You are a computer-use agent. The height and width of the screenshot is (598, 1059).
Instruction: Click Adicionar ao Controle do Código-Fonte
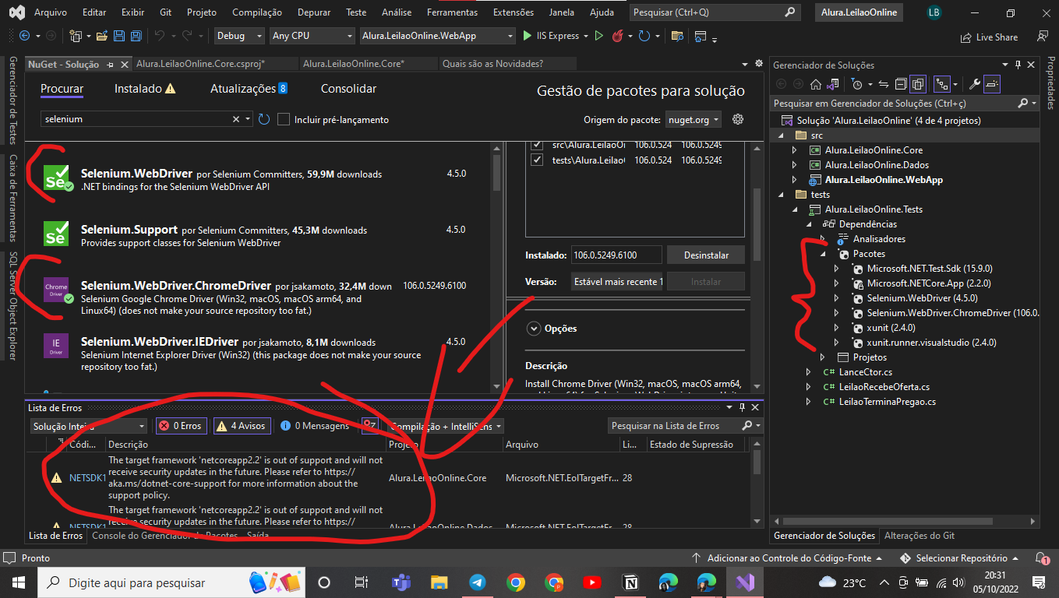click(x=787, y=558)
